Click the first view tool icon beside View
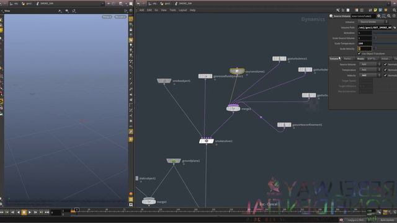397x223 pixels. (60, 11)
